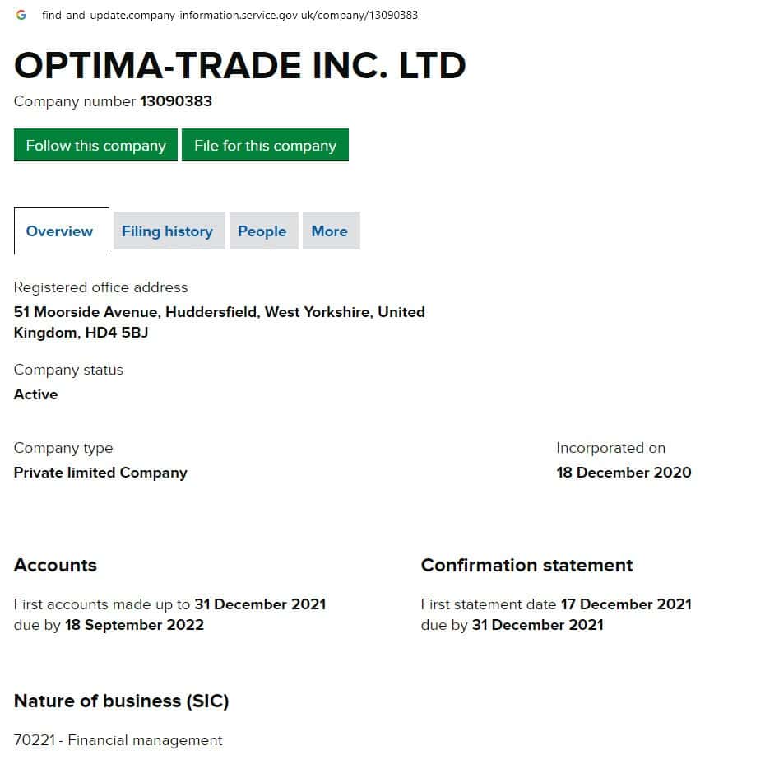Viewport: 779px width, 783px height.
Task: Click the Accounts section heading
Action: tap(55, 565)
